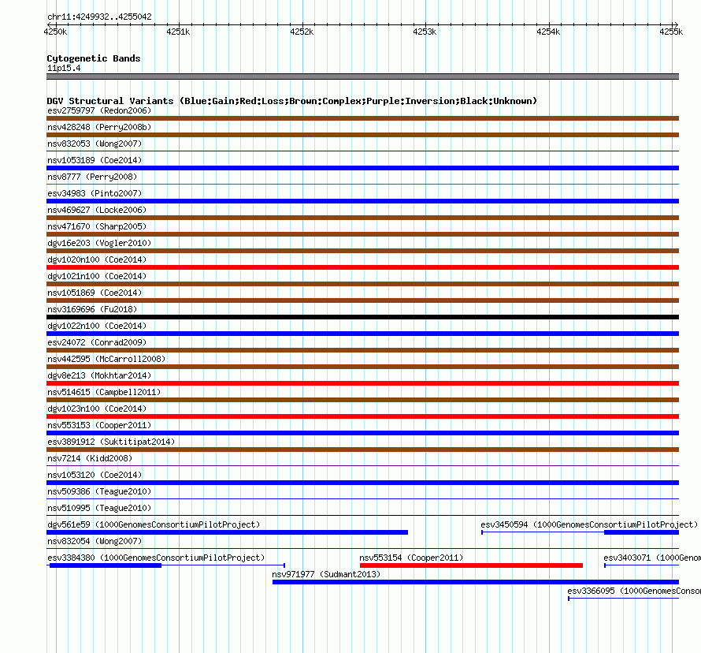Select the dgv1022n100 (Coe2014) label
This screenshot has height=653, width=701.
pyautogui.click(x=97, y=326)
